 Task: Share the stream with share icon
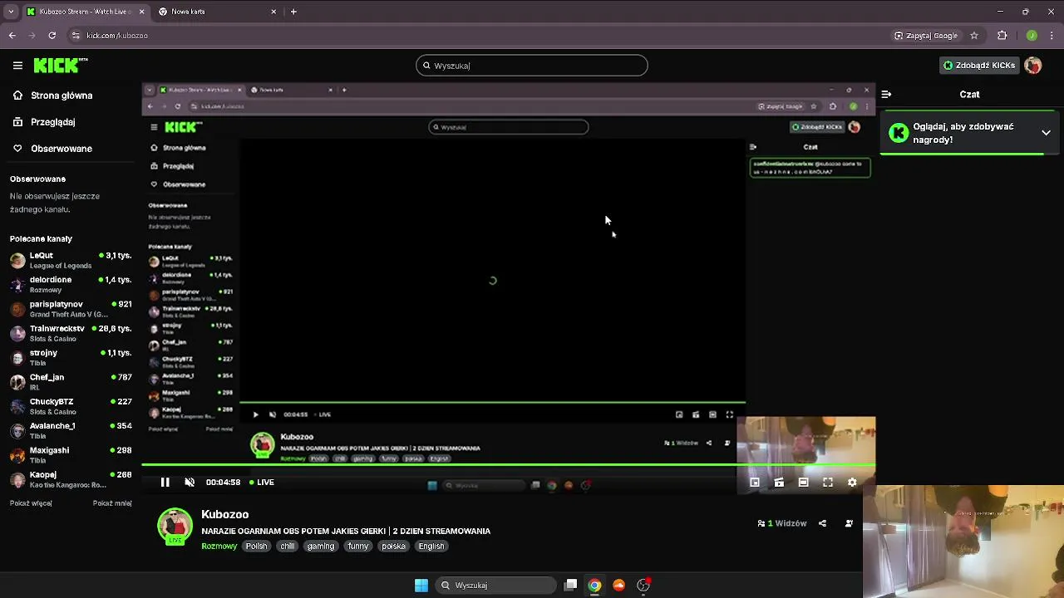click(x=822, y=524)
